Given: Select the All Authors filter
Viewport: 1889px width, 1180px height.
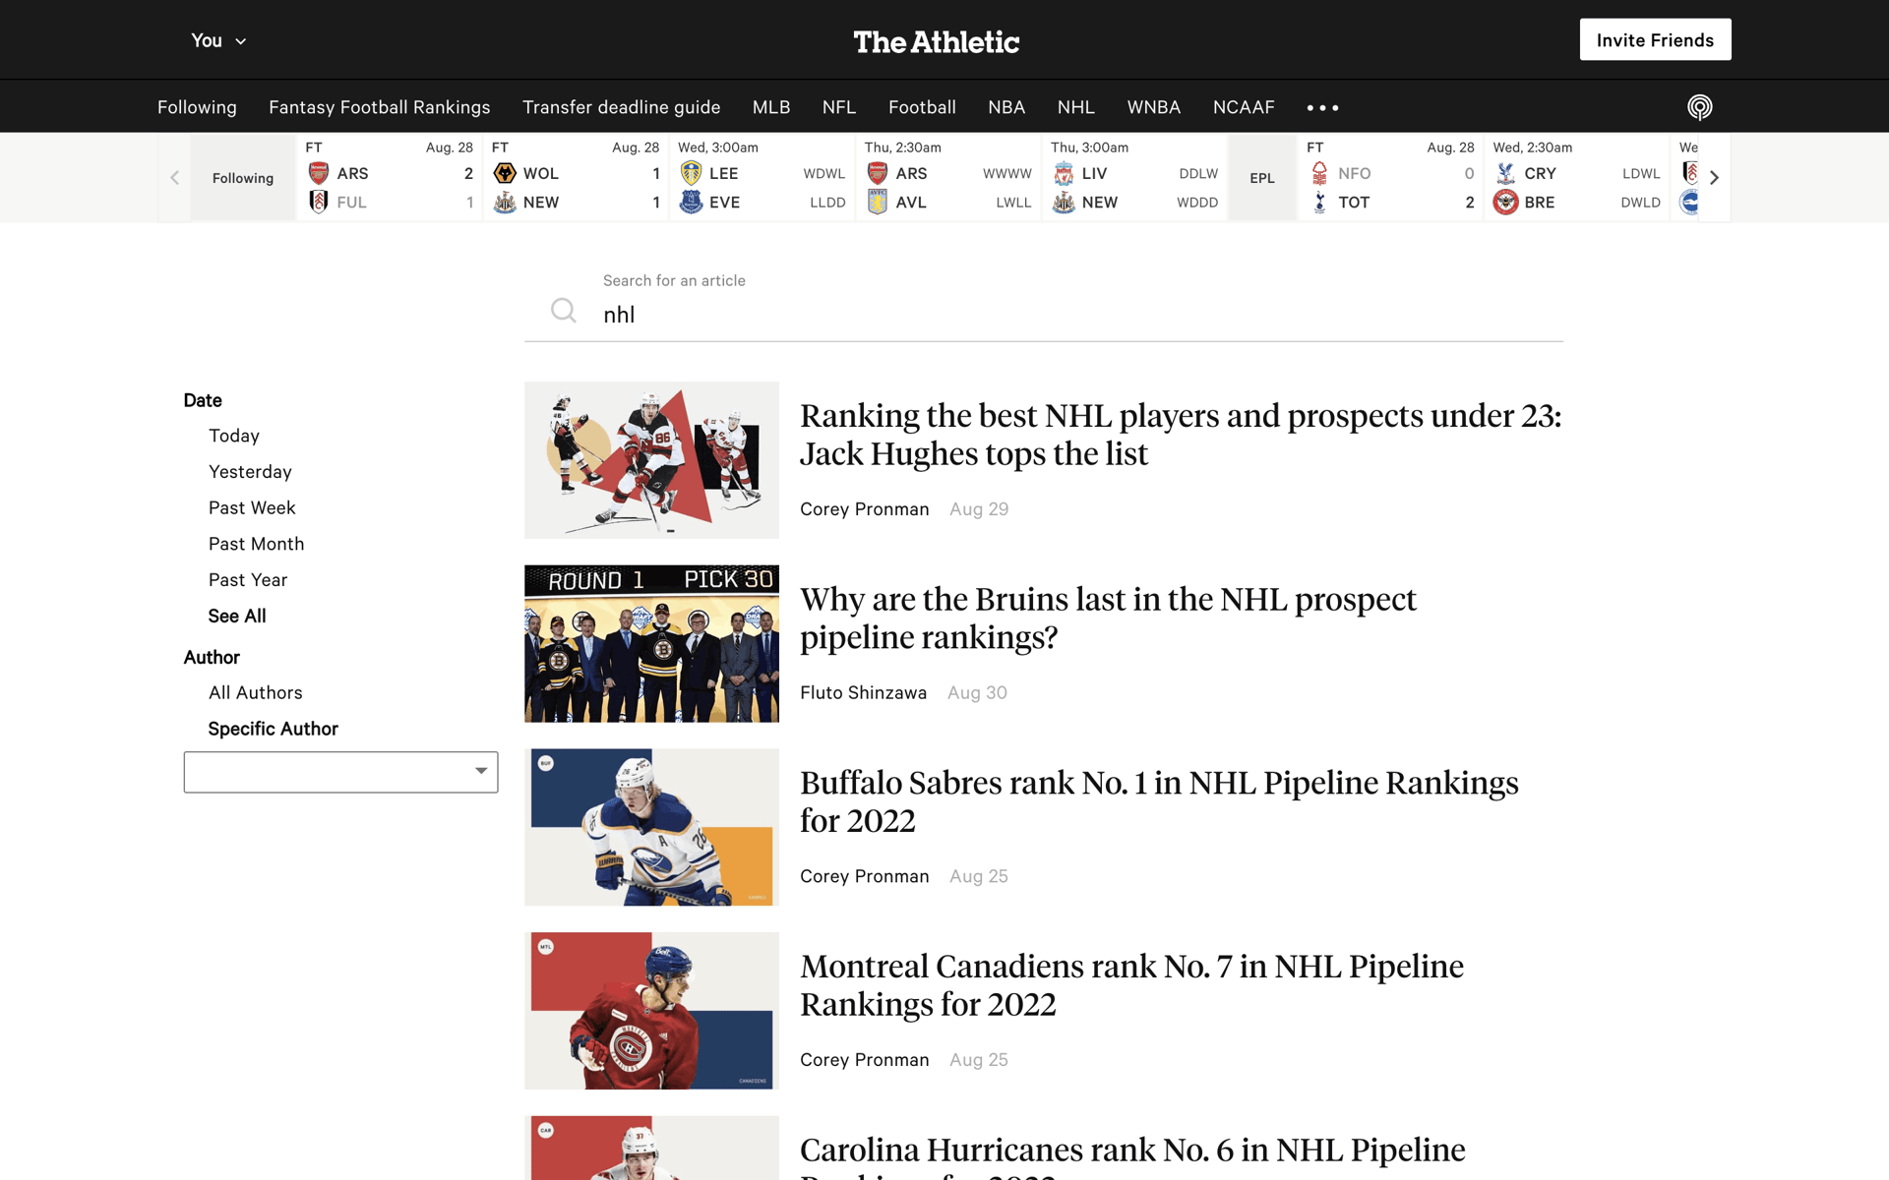Looking at the screenshot, I should tap(256, 692).
